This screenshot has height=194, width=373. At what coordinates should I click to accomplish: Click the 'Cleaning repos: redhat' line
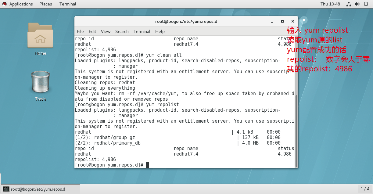coord(105,83)
